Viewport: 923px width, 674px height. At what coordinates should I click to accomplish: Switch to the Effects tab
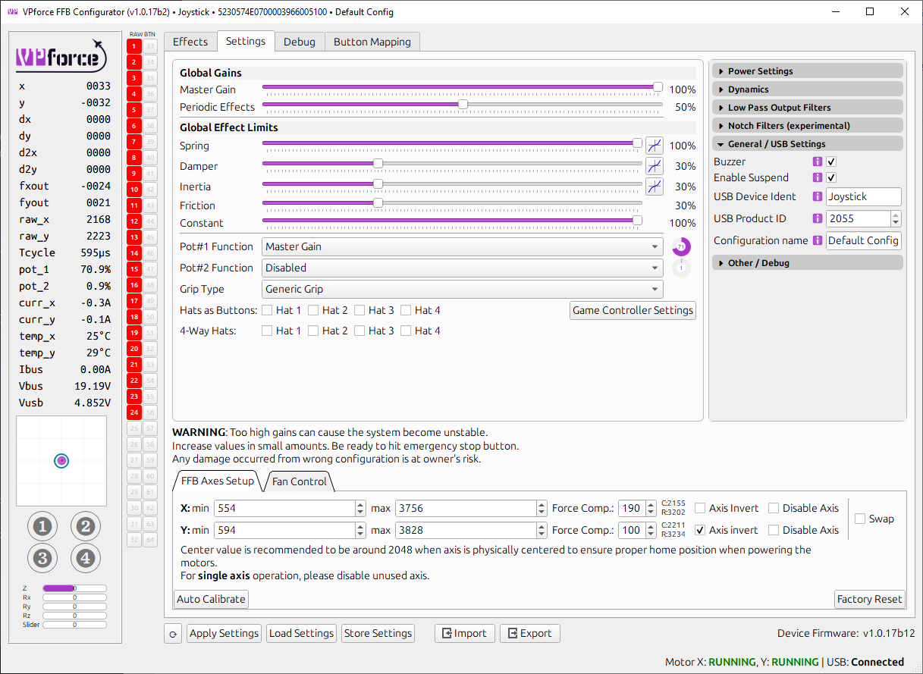(190, 42)
